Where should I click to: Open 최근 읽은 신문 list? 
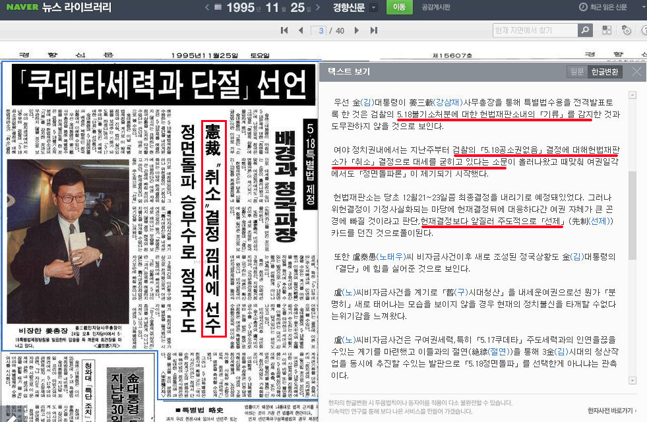pos(603,7)
